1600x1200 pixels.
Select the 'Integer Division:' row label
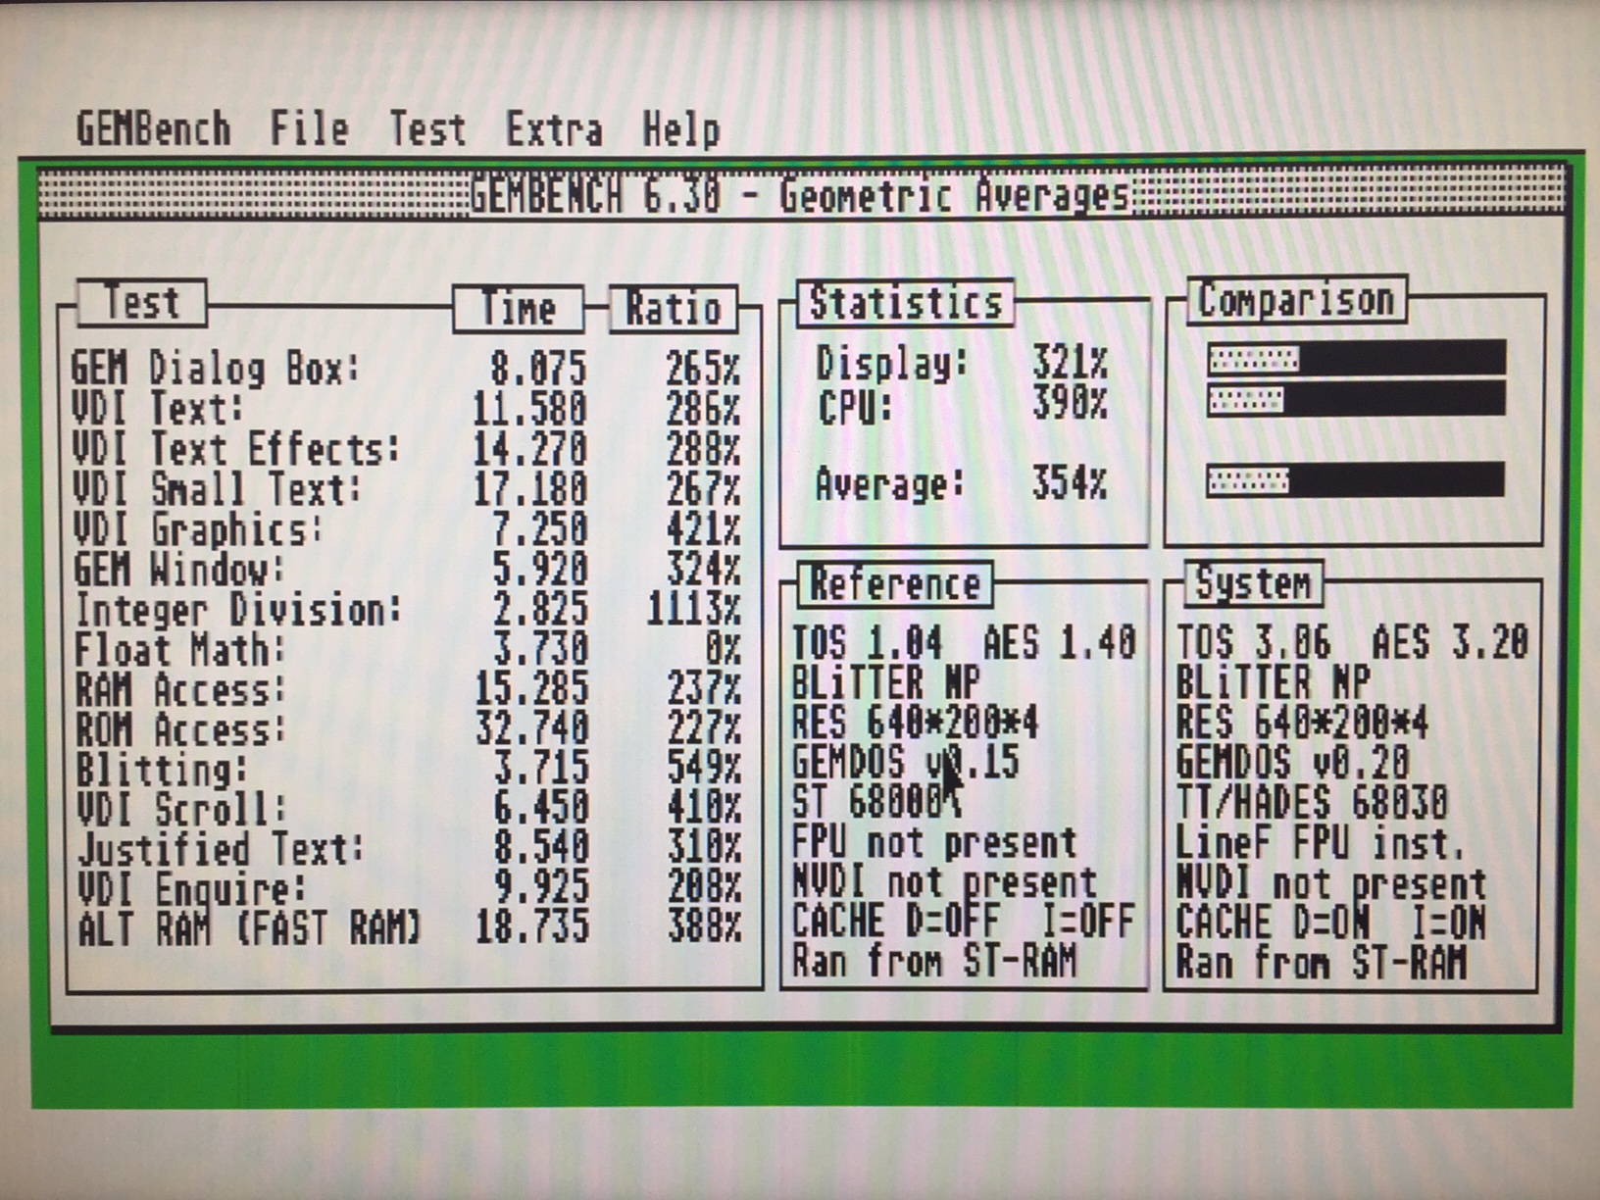click(238, 610)
